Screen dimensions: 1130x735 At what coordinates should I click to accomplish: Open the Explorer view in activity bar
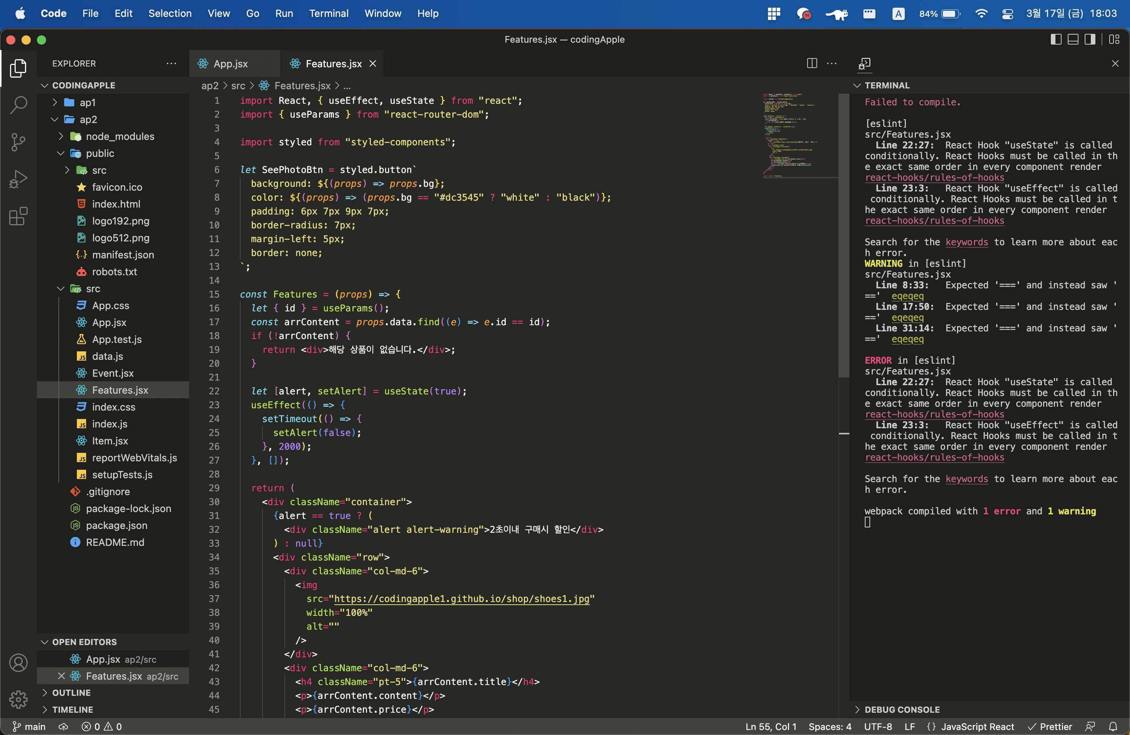click(x=18, y=68)
